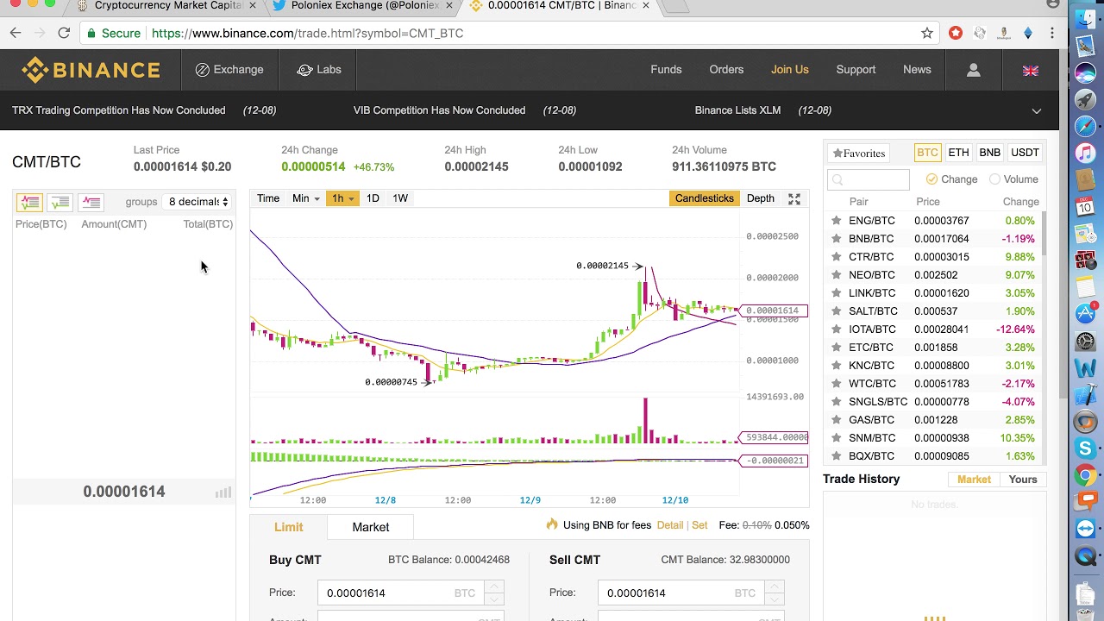Open the 8 decimals groups dropdown
The height and width of the screenshot is (621, 1104).
(198, 202)
